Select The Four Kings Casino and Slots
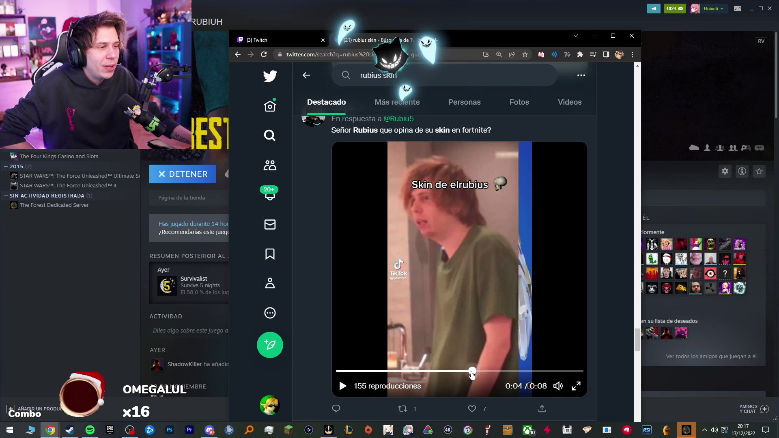 point(59,157)
